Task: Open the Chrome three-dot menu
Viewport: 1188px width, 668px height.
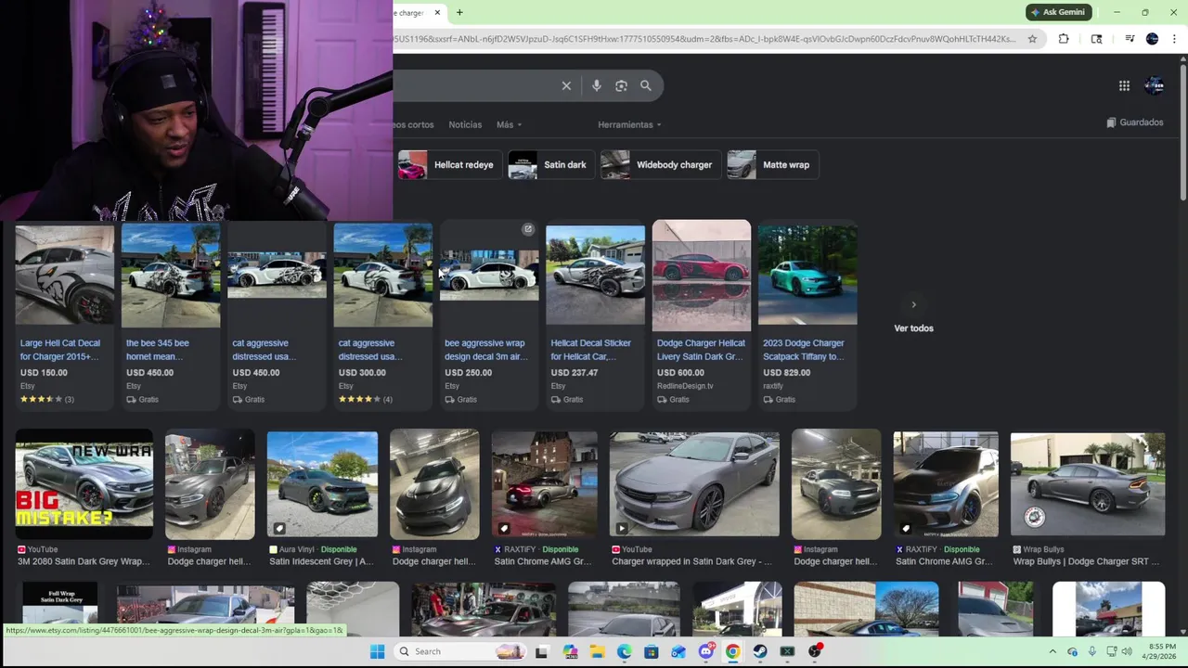Action: click(x=1174, y=39)
